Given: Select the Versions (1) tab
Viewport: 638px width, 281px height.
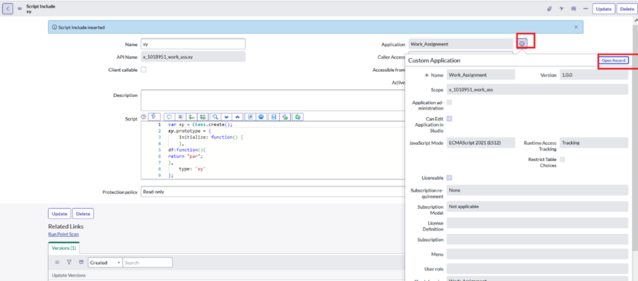Looking at the screenshot, I should coord(64,248).
